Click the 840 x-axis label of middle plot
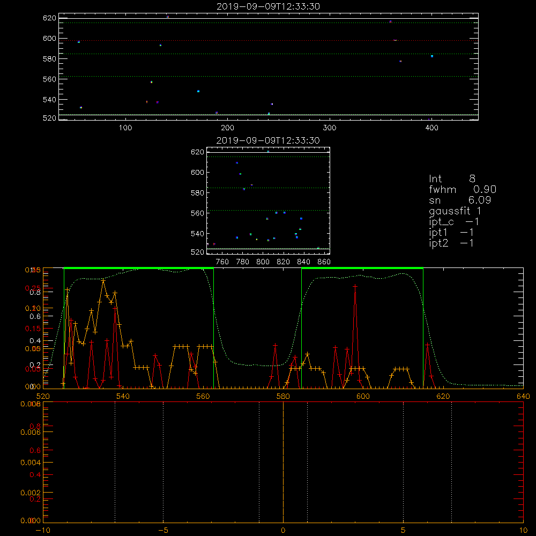The height and width of the screenshot is (536, 536). (x=303, y=262)
